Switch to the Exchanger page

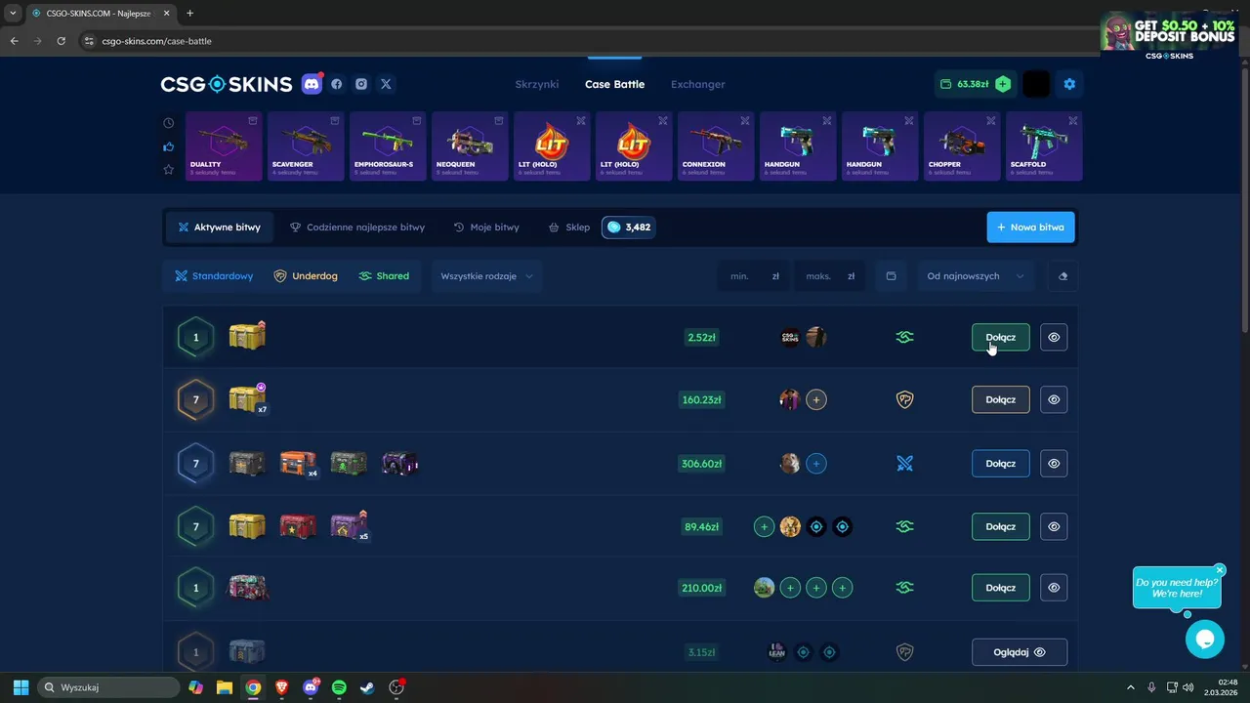[698, 84]
